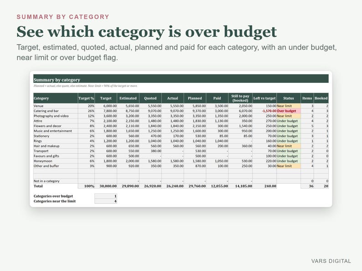Click the 12,055.00 total paid value
Viewport: 362px width, 271px height.
[x=217, y=186]
